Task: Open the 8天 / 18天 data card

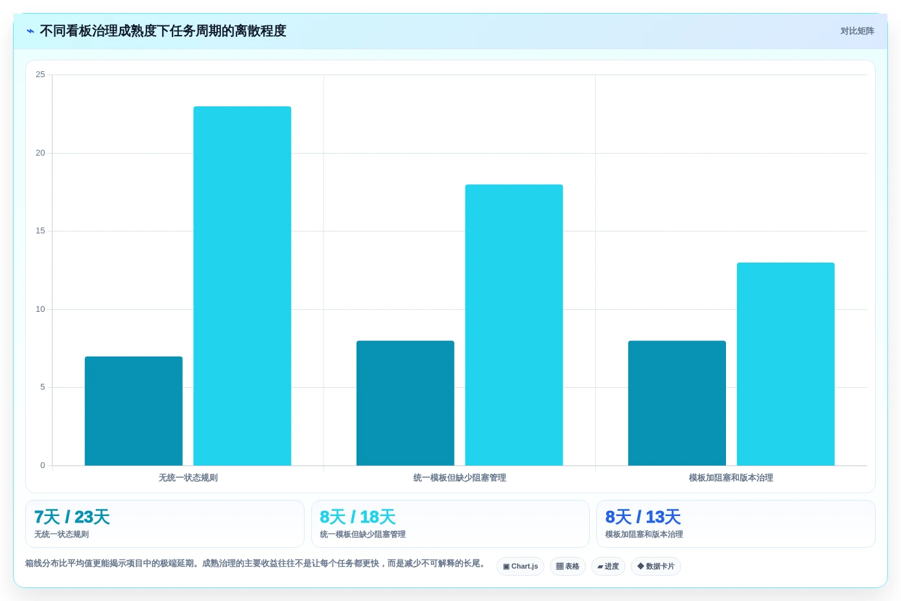Action: (x=450, y=524)
